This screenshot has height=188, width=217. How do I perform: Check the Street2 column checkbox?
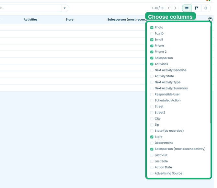tap(152, 113)
